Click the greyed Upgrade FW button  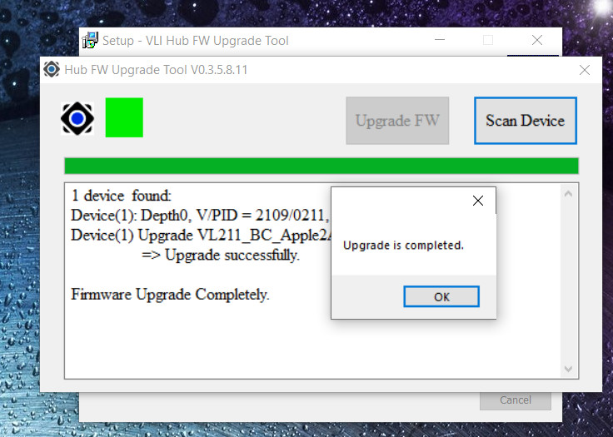[x=397, y=121]
